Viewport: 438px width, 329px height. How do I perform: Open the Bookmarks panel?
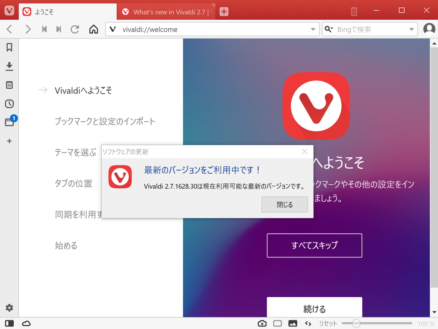(x=9, y=48)
